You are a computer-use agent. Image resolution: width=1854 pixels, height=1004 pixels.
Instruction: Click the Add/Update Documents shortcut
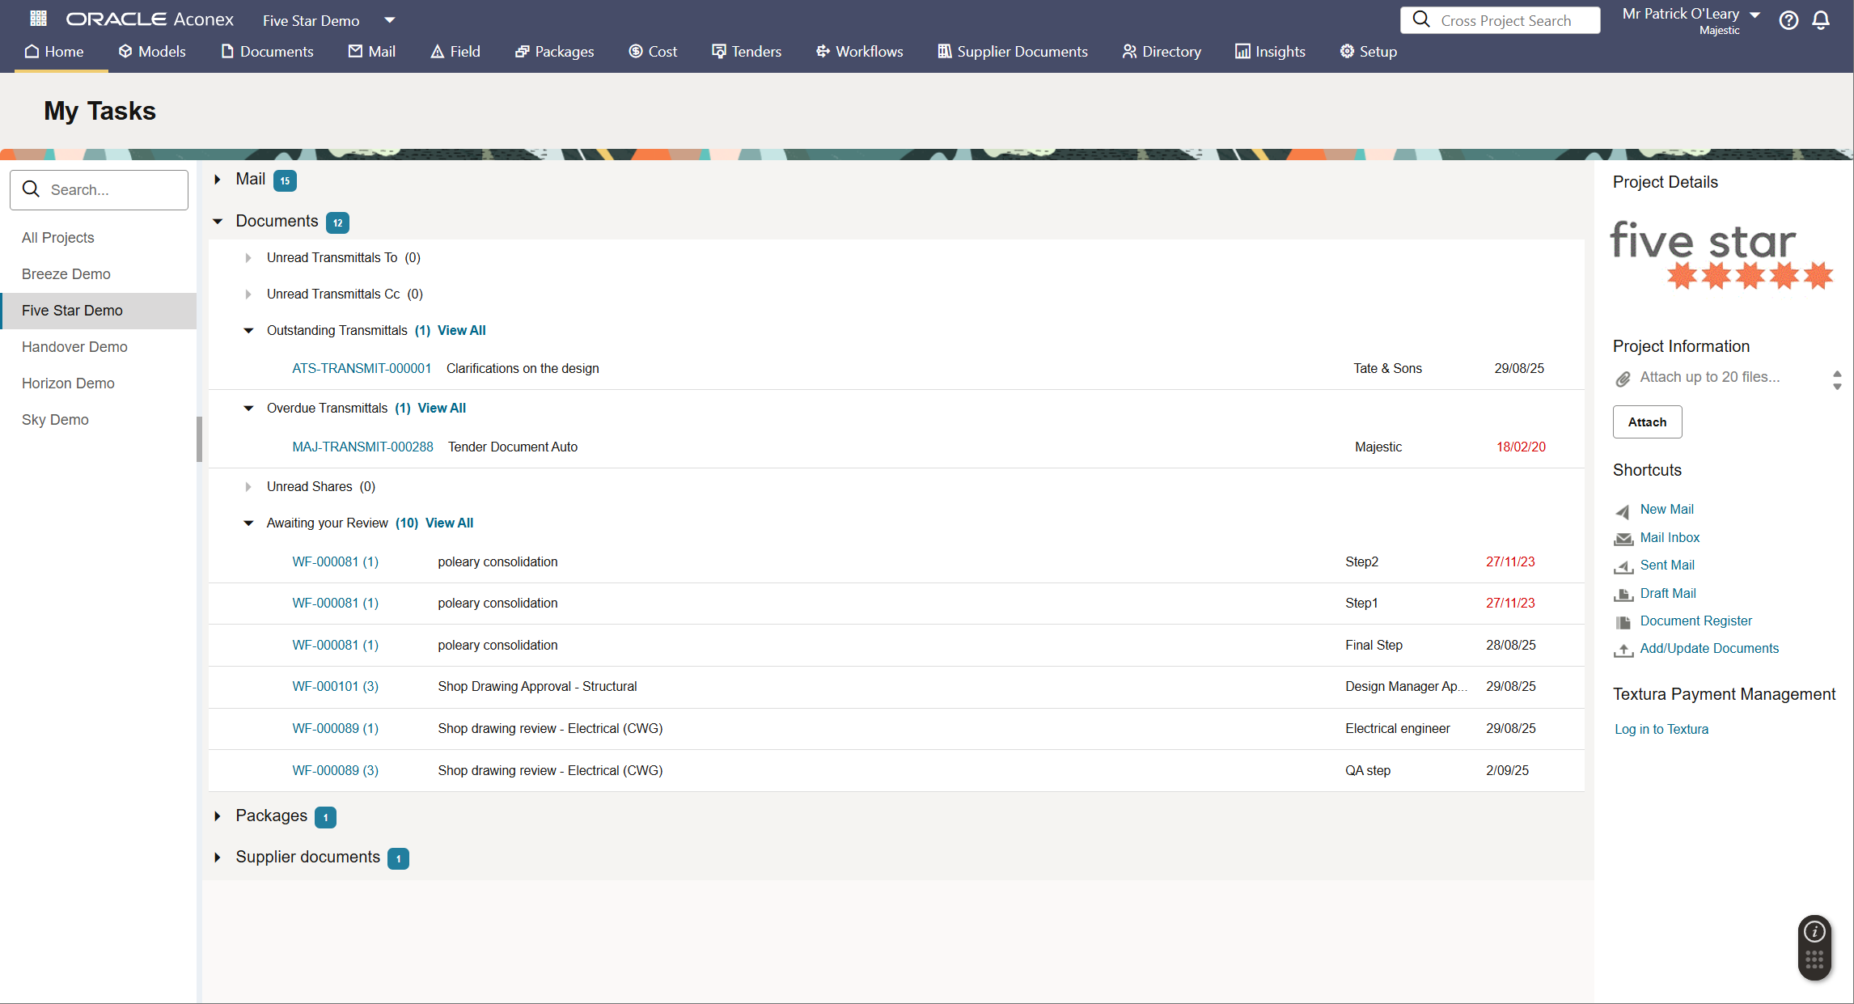coord(1708,649)
